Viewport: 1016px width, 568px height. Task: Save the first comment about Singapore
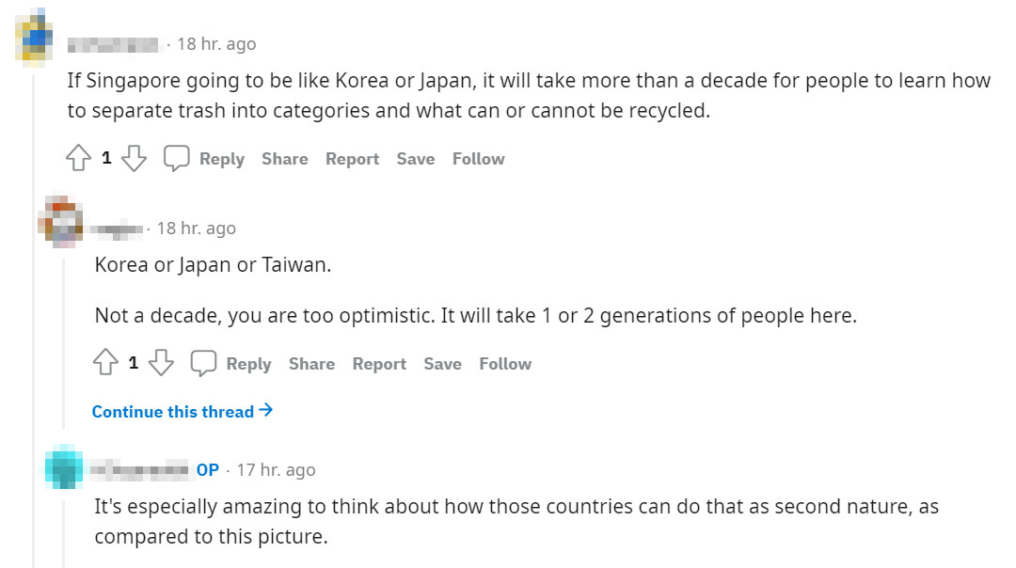415,159
